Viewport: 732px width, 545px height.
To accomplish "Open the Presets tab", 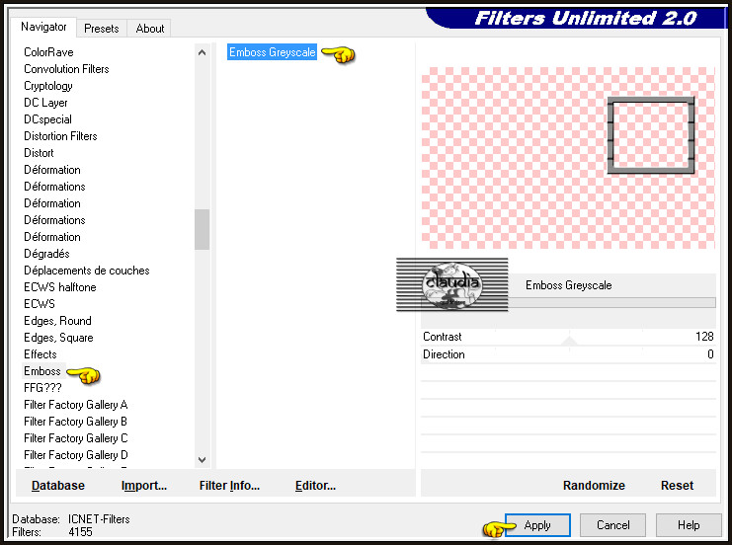I will coord(102,29).
